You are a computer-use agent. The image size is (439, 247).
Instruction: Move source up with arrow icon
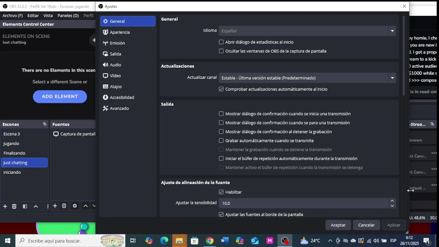click(x=85, y=206)
